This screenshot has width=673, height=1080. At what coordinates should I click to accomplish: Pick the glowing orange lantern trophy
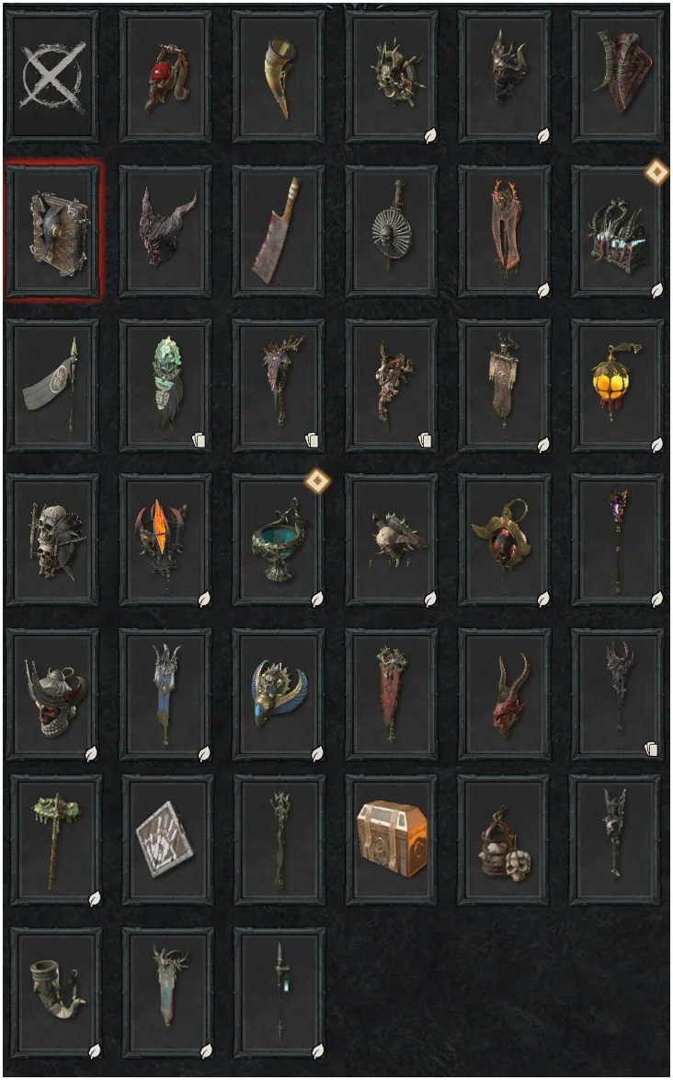(x=617, y=385)
